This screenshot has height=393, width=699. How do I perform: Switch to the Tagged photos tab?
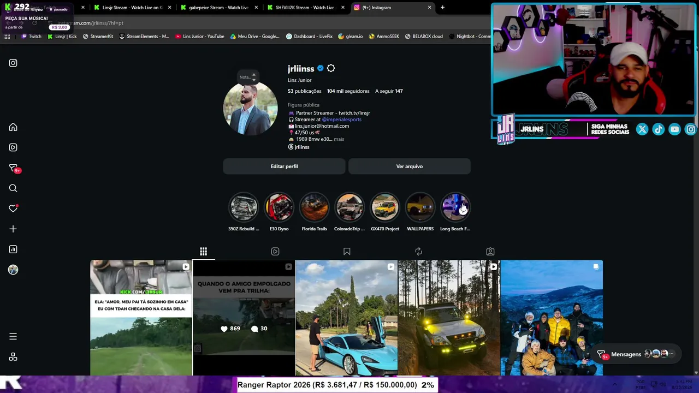pyautogui.click(x=490, y=252)
